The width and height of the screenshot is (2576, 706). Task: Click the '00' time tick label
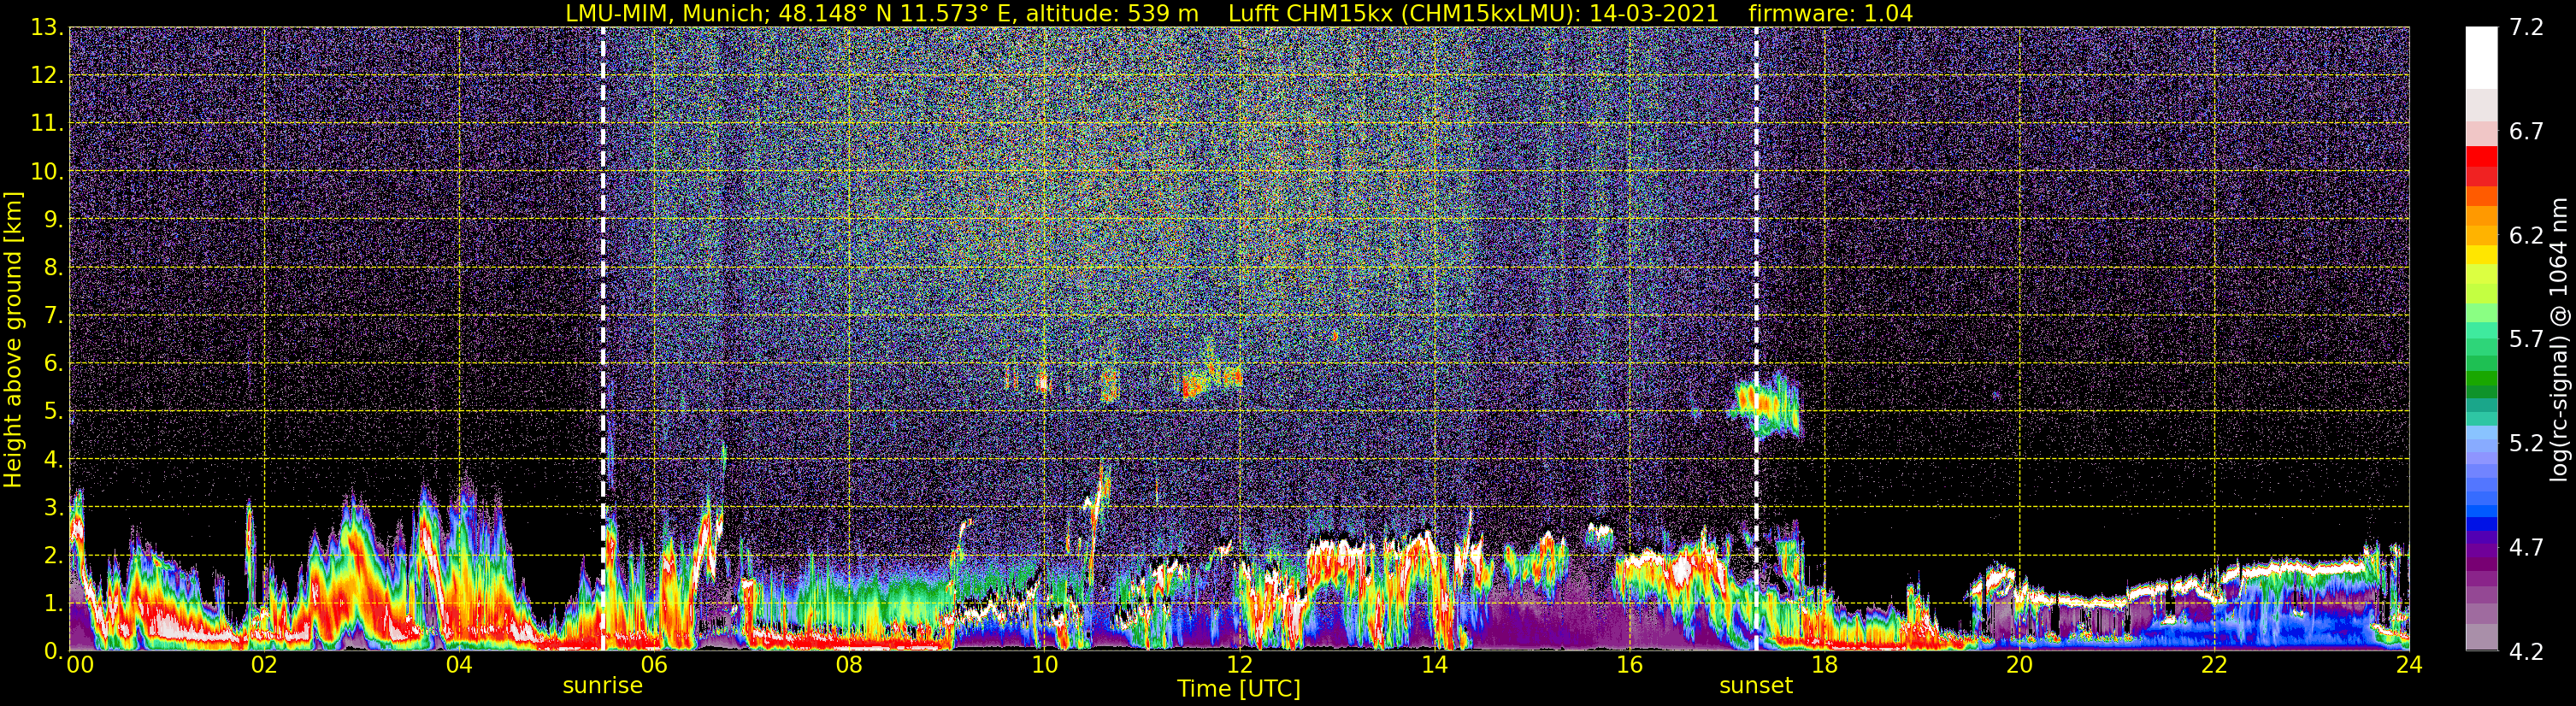click(x=80, y=665)
